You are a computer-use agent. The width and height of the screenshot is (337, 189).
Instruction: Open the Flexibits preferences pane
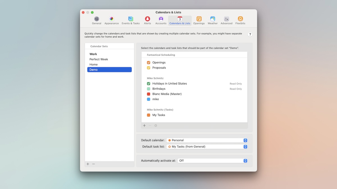point(240,21)
